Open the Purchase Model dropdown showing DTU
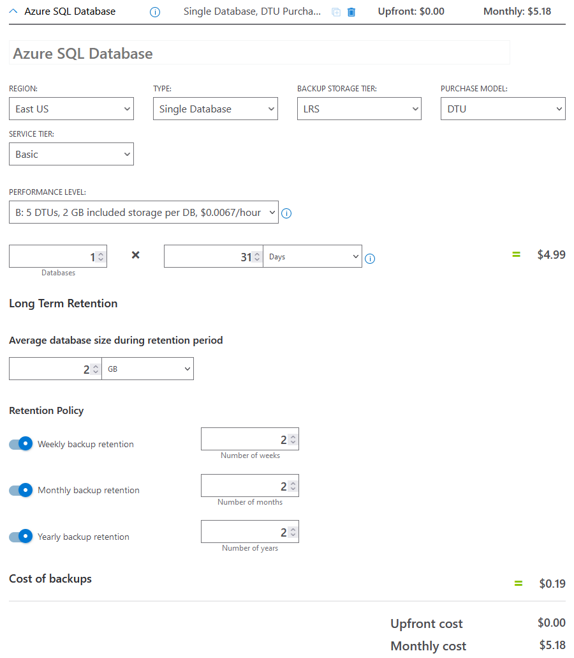The height and width of the screenshot is (658, 574). pyautogui.click(x=503, y=109)
